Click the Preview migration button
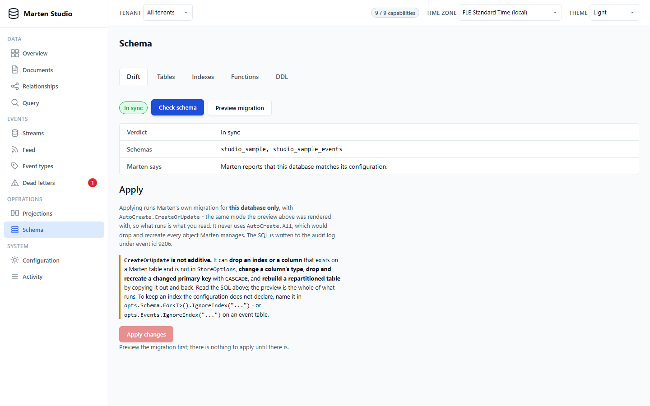650x406 pixels. (x=240, y=108)
